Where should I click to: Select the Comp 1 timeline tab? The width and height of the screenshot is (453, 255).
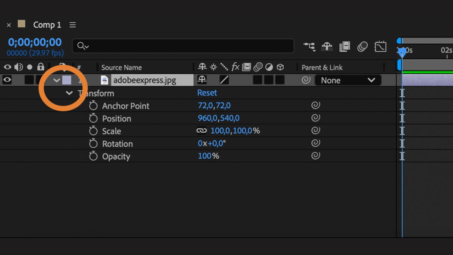47,25
